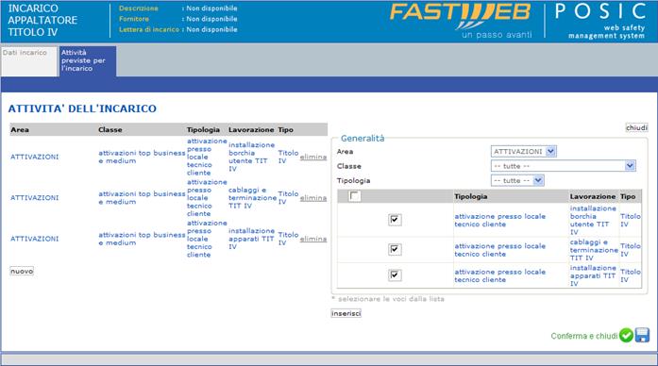Uncheck the installazione borchia utente row checkbox
Screen dimensions: 658x366
[395, 220]
